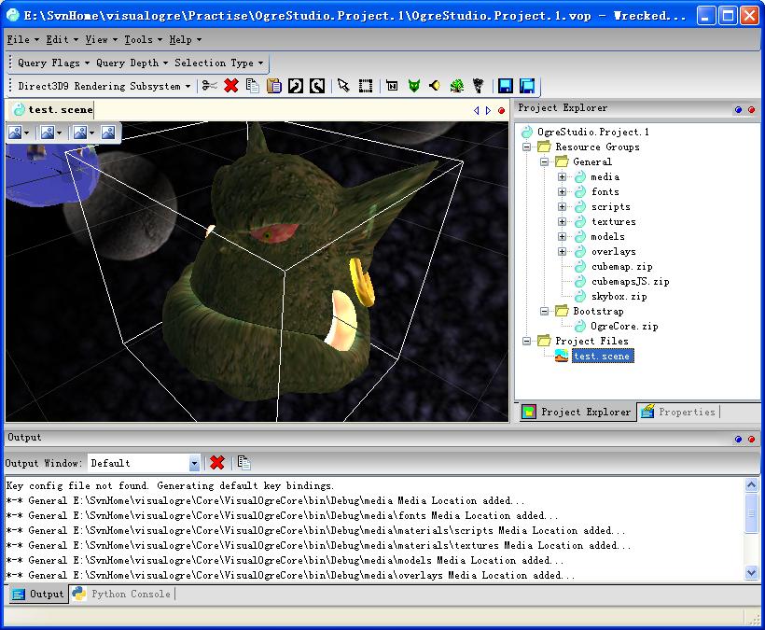
Task: Click the green ogre head entity icon
Action: [x=413, y=86]
